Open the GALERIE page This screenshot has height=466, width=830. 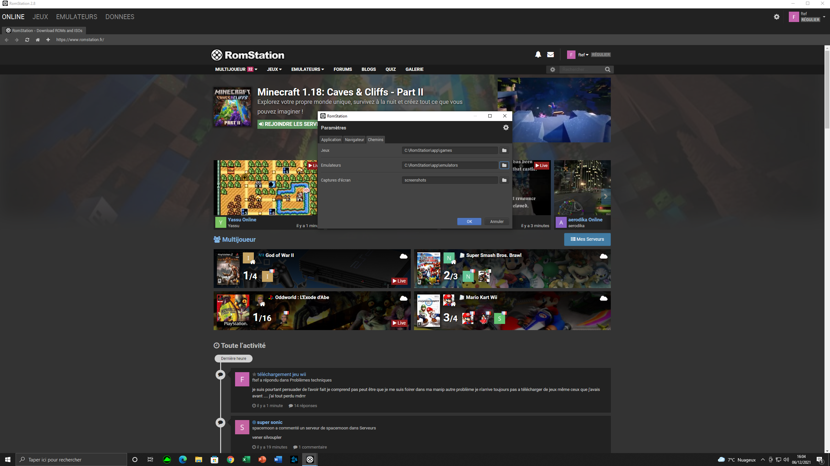pos(414,69)
